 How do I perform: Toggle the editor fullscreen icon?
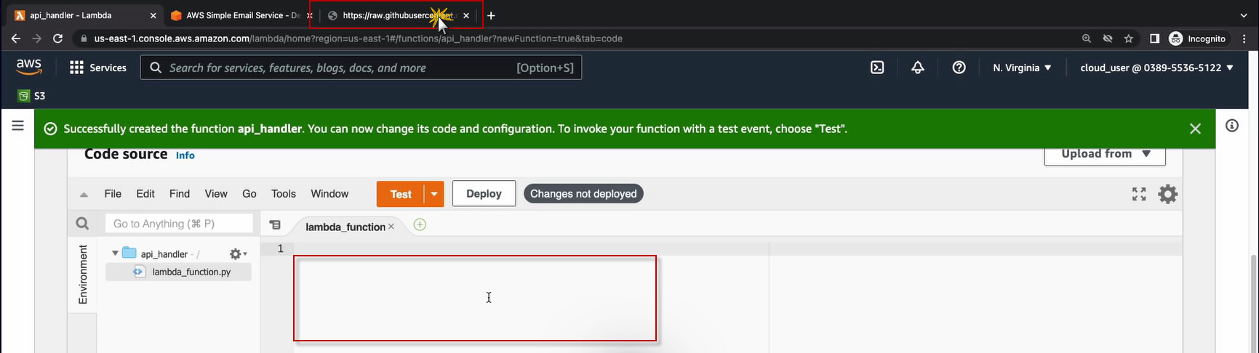[x=1139, y=194]
